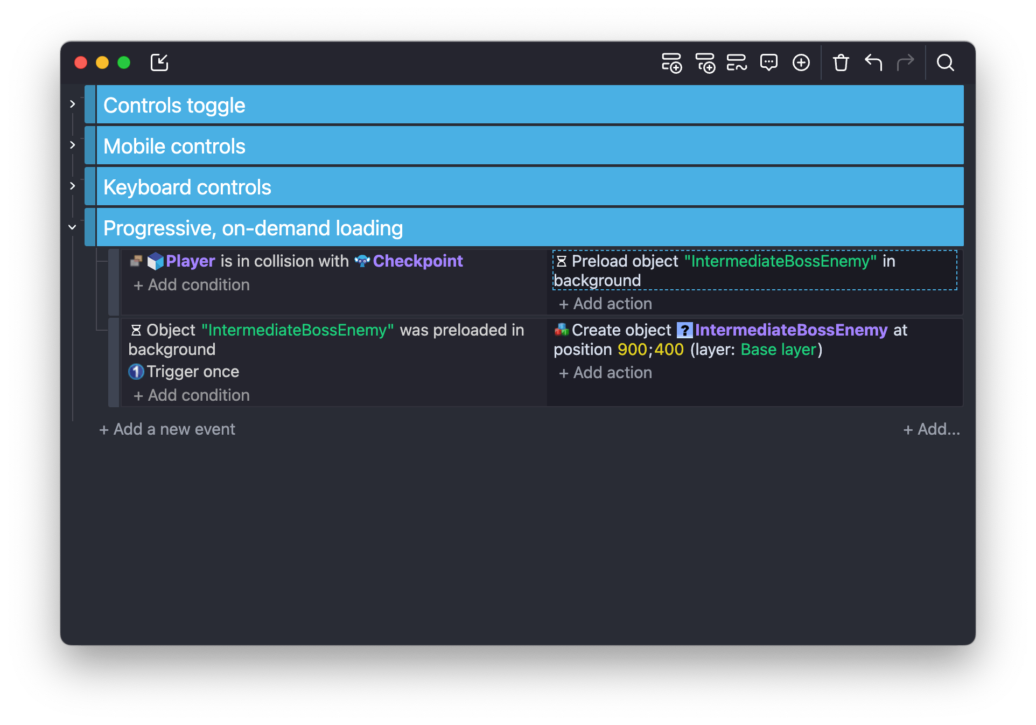Click the hourglass icon of was preloaded condition
This screenshot has width=1036, height=725.
(x=136, y=330)
